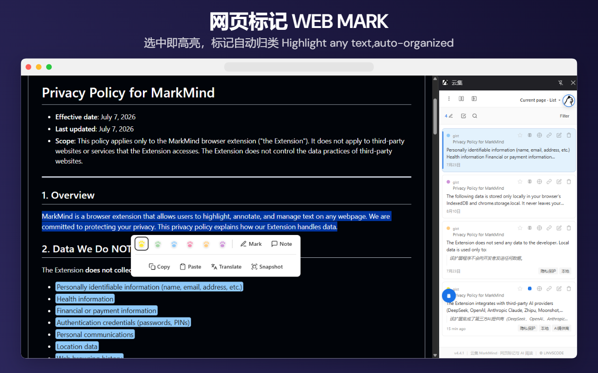This screenshot has height=373, width=598.
Task: Open the Current page · List dropdown
Action: tap(540, 100)
